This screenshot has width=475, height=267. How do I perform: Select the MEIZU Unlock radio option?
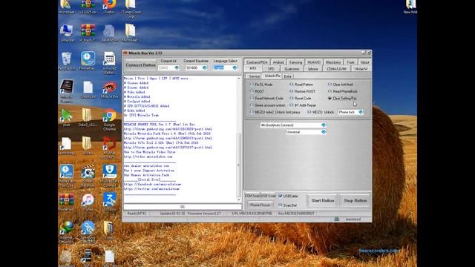[x=321, y=112]
